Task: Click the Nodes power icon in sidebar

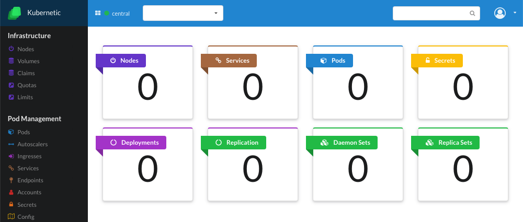Action: [12, 49]
